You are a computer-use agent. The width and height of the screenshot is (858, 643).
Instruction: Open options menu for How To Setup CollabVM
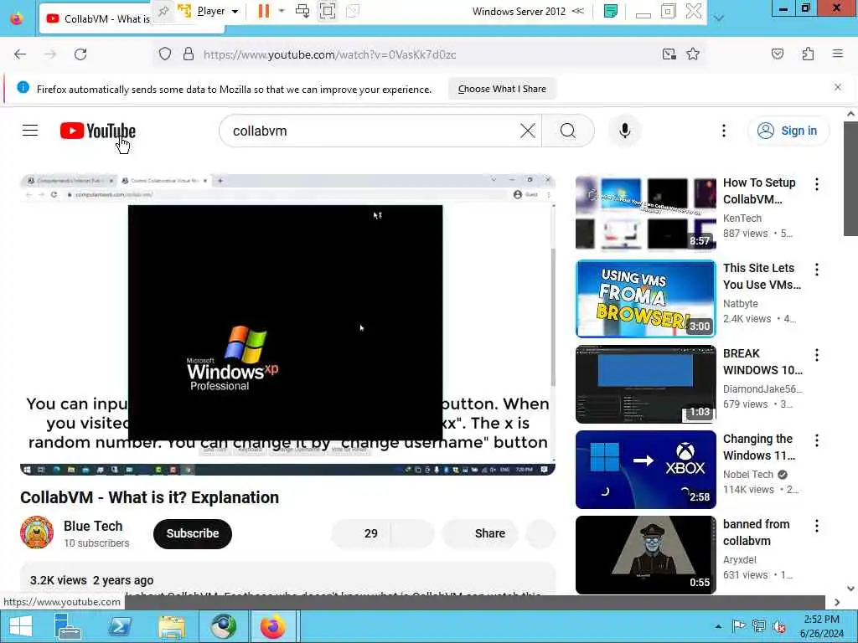click(x=817, y=184)
